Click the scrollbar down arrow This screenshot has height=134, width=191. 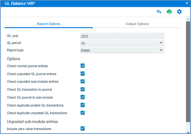coord(188,132)
